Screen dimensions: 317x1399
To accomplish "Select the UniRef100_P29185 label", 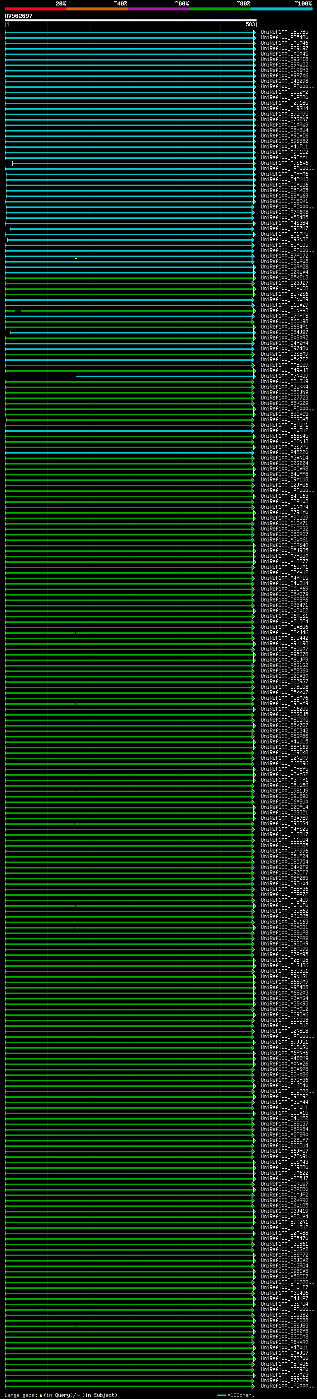I will tap(284, 103).
